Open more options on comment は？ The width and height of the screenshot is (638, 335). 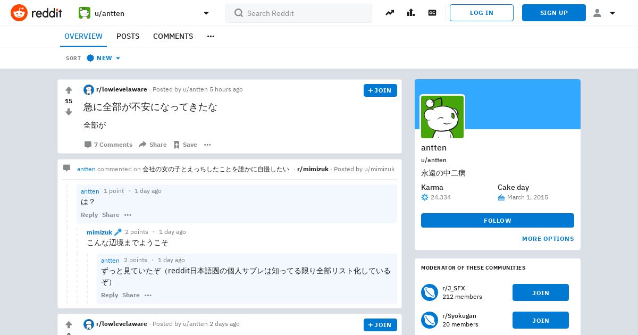[x=128, y=215]
